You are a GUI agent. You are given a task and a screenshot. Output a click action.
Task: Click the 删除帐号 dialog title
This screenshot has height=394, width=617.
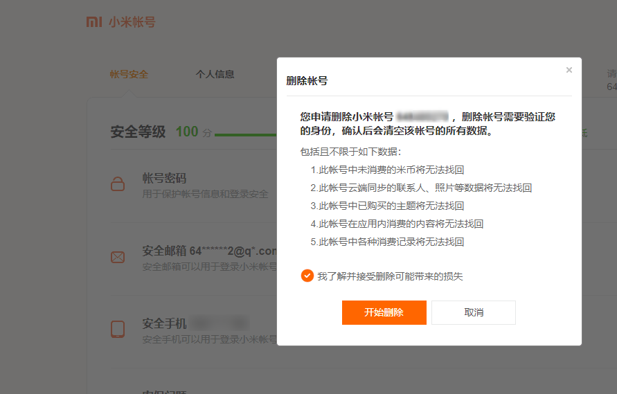point(307,81)
